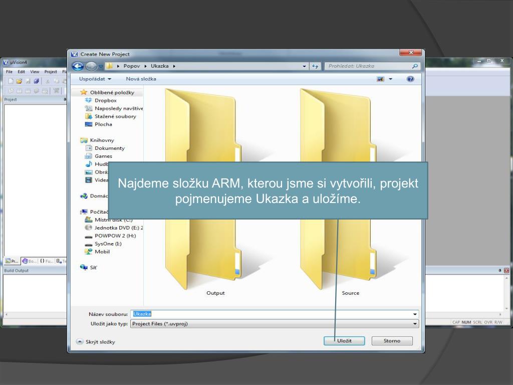
Task: Select Dropbox in the favorites
Action: pos(105,100)
